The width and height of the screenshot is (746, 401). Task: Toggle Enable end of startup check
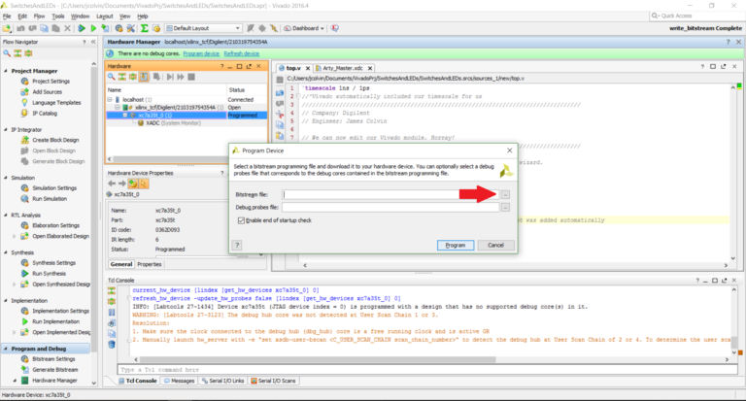point(240,221)
